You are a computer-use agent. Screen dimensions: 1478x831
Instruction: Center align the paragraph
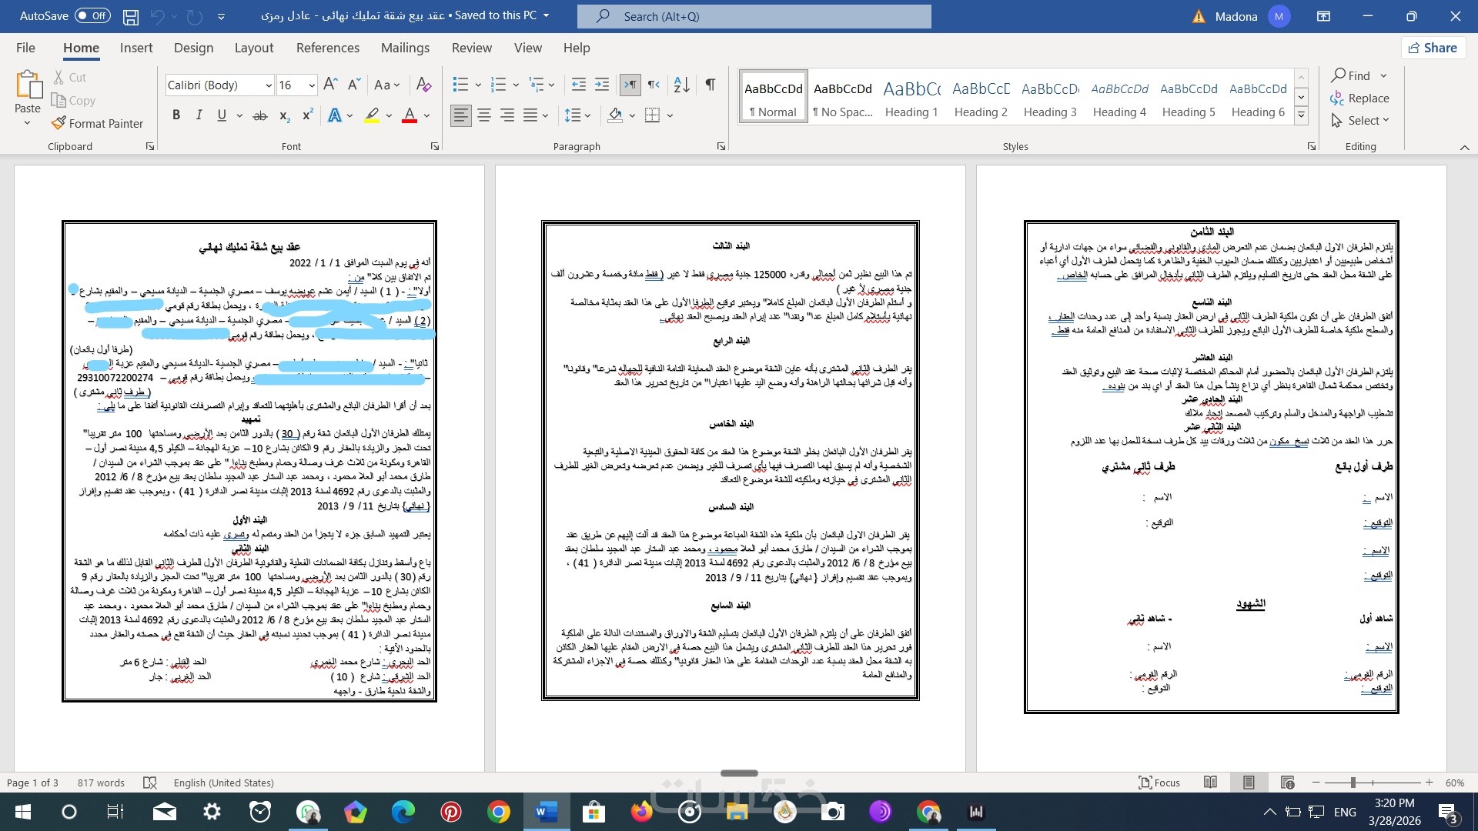[x=484, y=115]
